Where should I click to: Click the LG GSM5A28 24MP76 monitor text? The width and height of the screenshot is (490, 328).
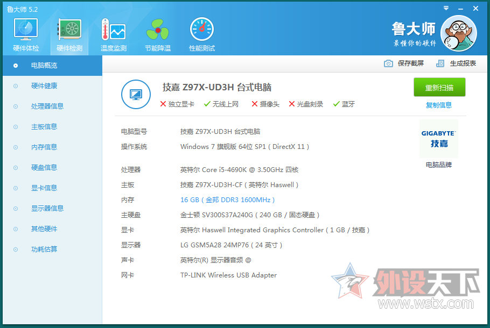click(231, 245)
